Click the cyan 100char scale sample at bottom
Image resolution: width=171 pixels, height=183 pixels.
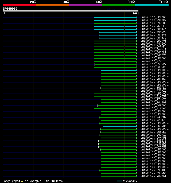click(119, 181)
